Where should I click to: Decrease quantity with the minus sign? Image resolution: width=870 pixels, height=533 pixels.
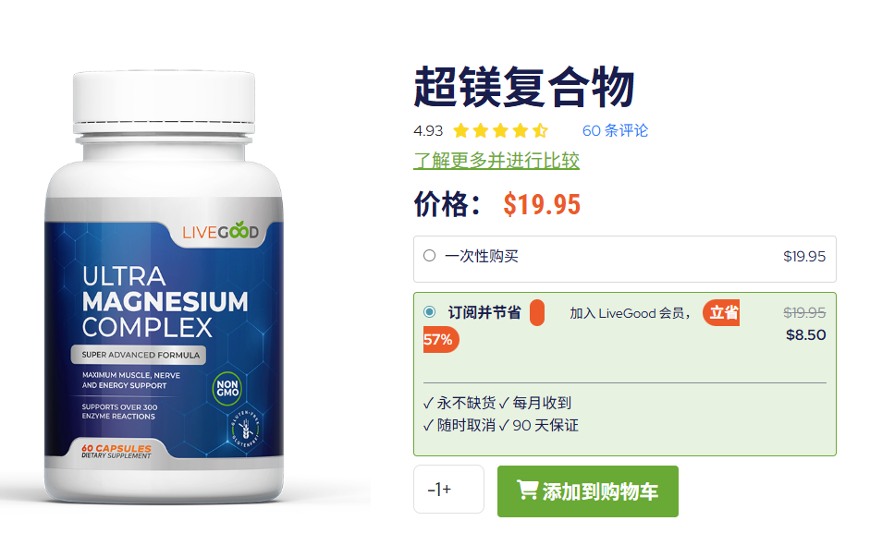[x=431, y=490]
